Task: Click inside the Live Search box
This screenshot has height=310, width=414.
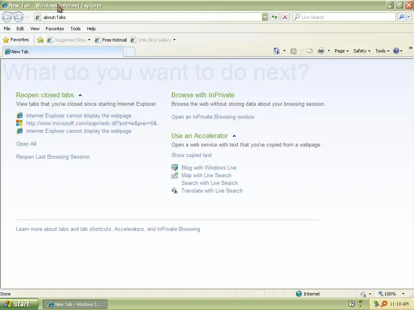Action: pos(344,17)
